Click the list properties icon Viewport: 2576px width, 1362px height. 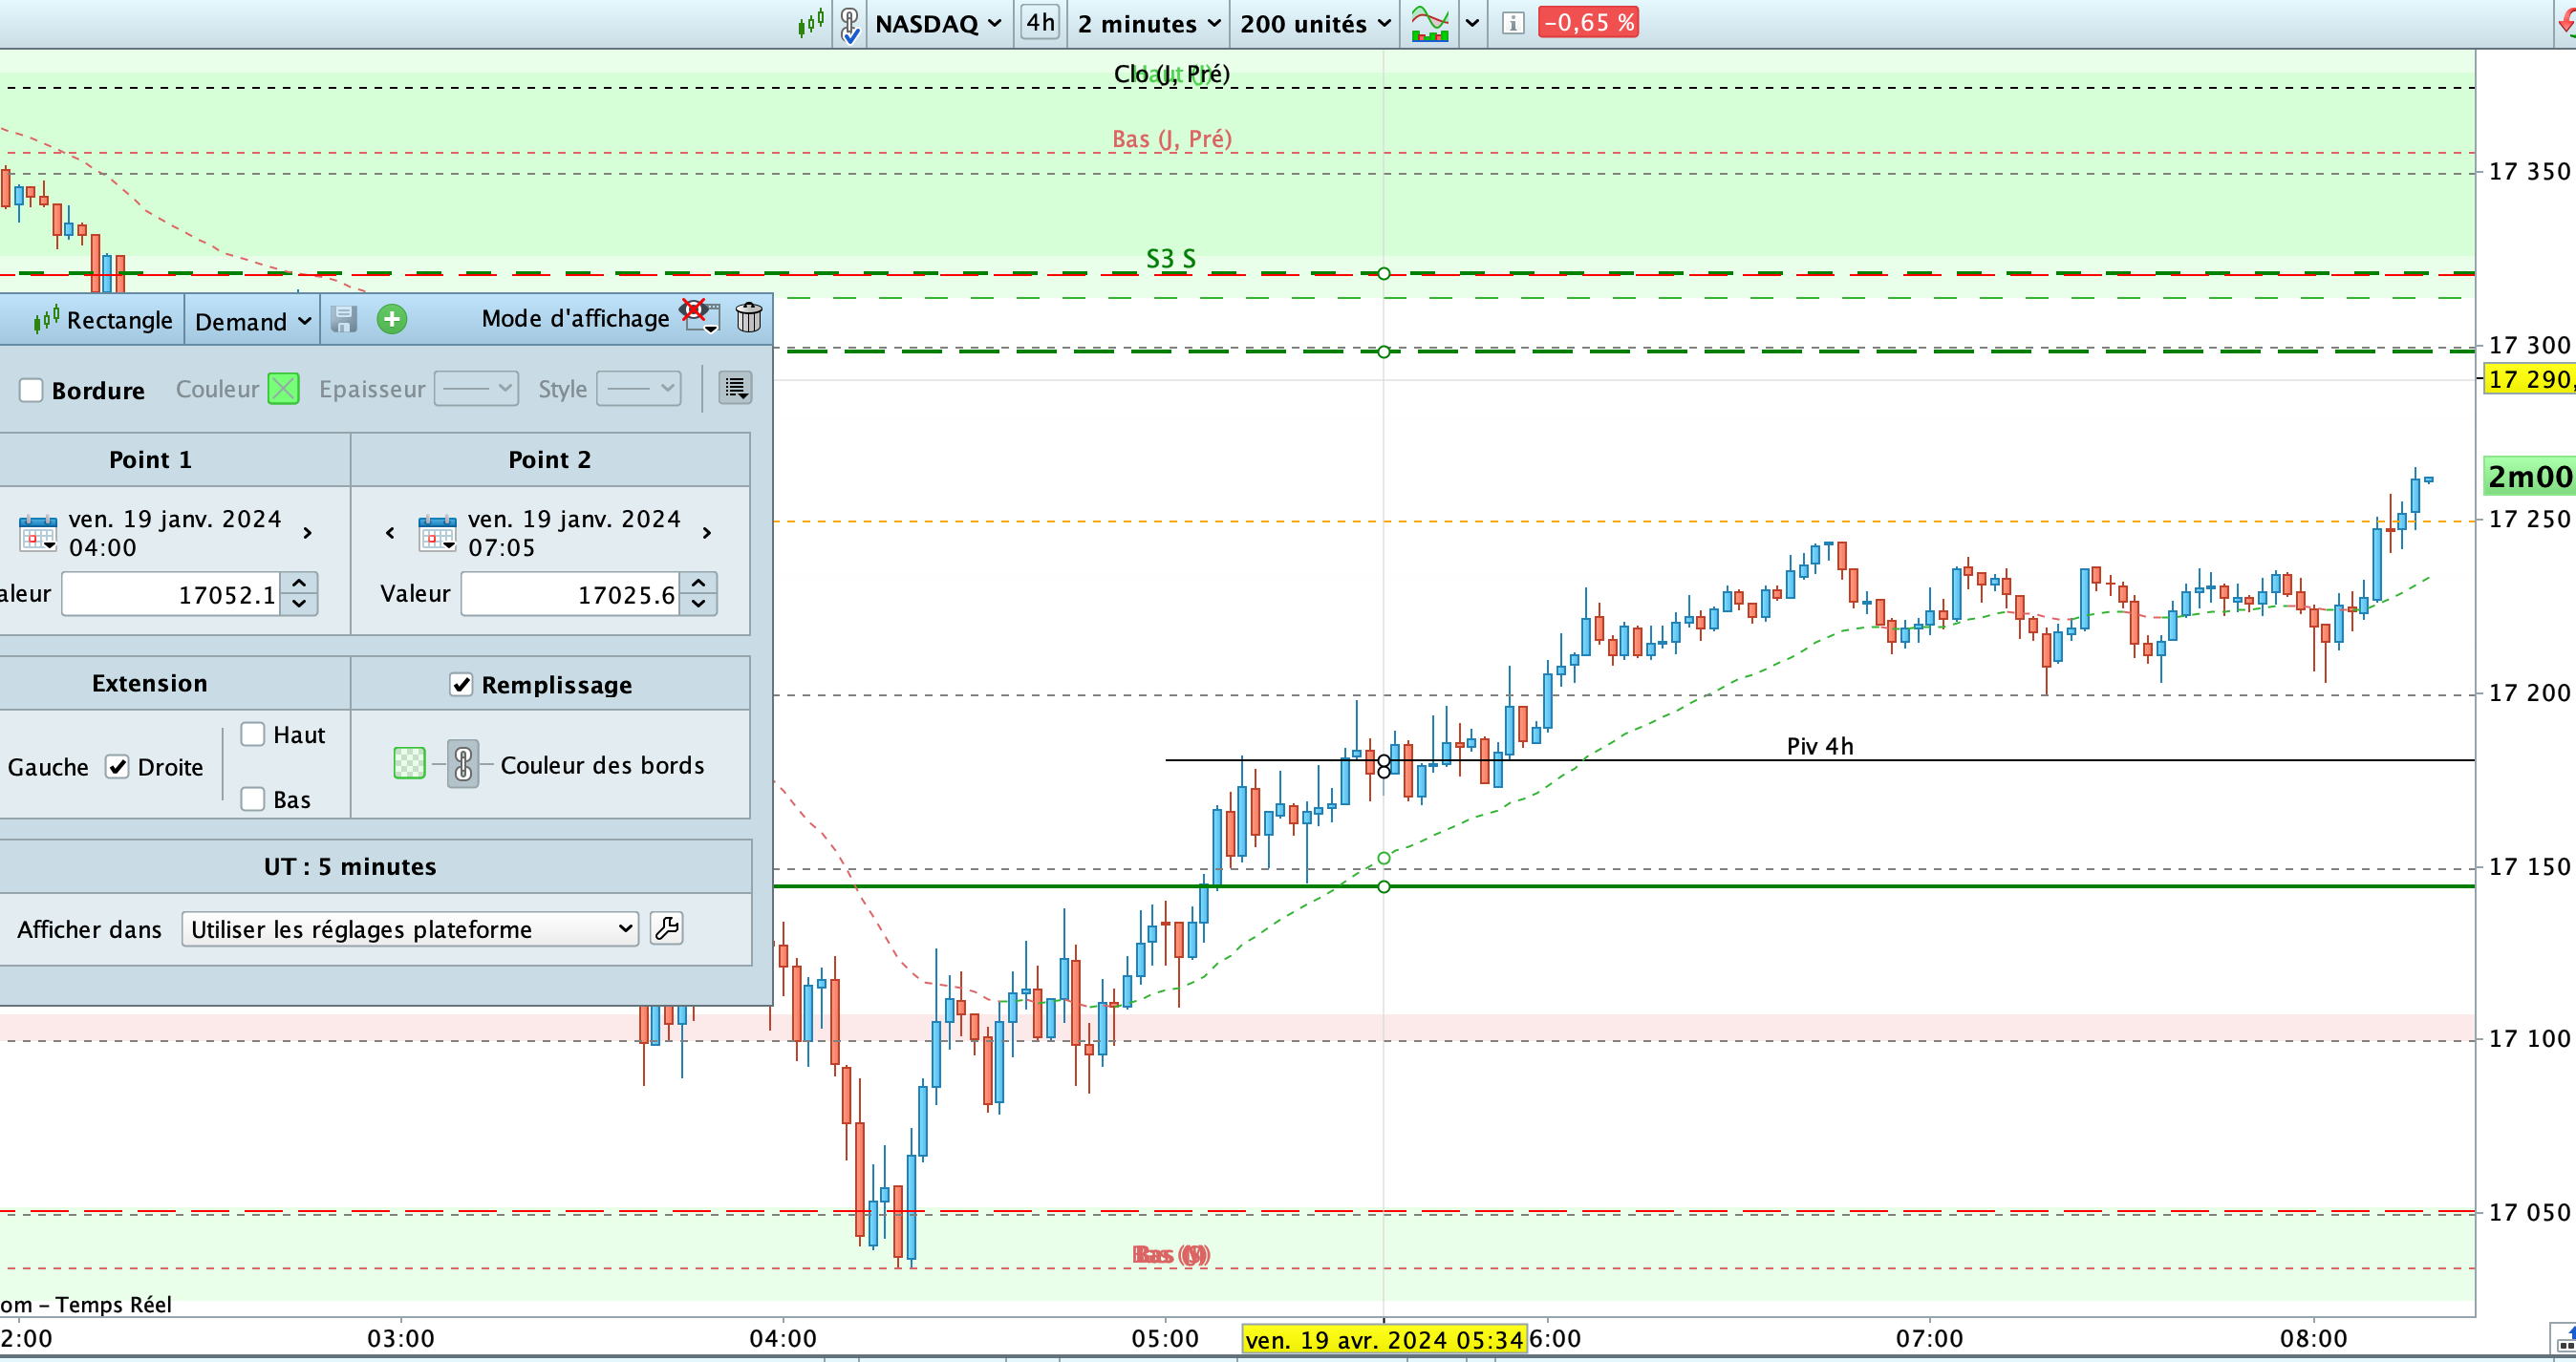(x=735, y=388)
